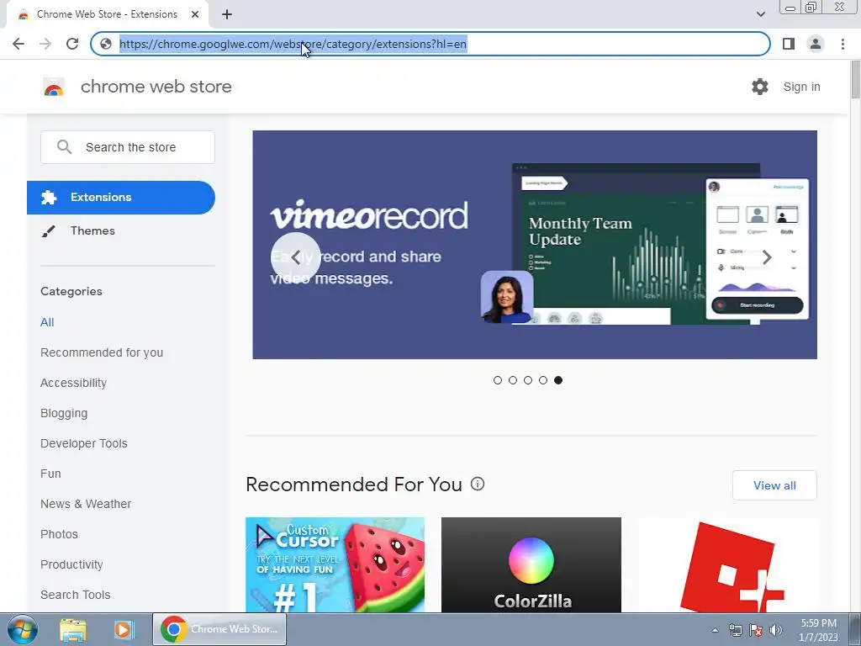
Task: Open the Windows Start button
Action: (x=23, y=629)
